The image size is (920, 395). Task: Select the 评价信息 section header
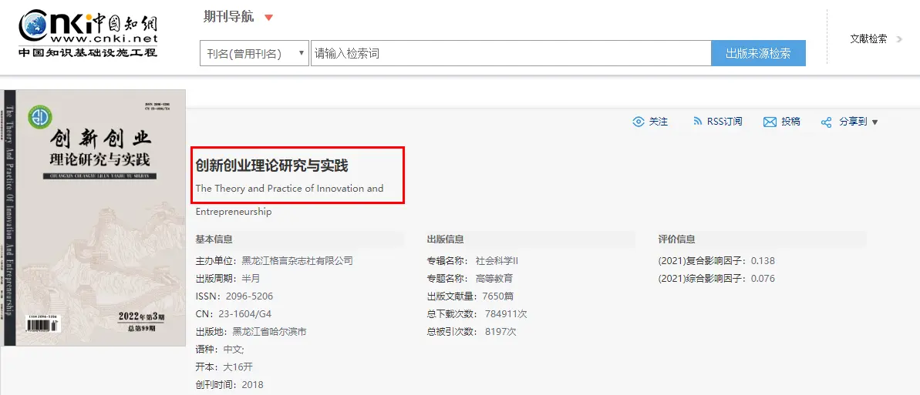(677, 239)
